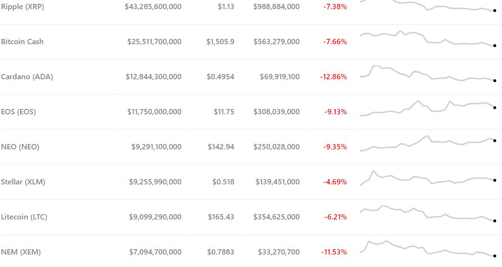This screenshot has width=502, height=267.
Task: Click Cardano's -12.86% change value
Action: tap(333, 77)
